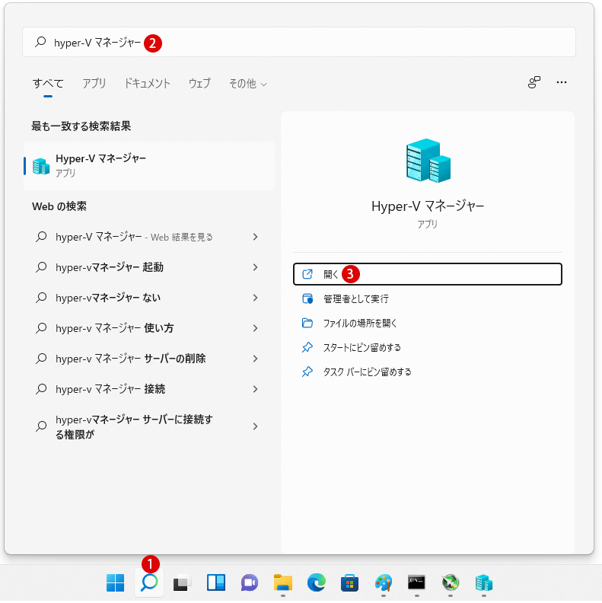The height and width of the screenshot is (603, 602).
Task: Open the Search icon on the taskbar
Action: coord(149,582)
